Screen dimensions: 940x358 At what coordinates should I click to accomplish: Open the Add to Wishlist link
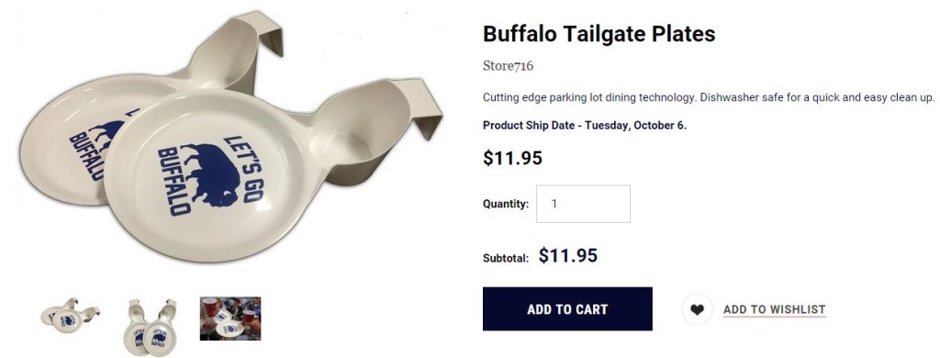pos(774,309)
